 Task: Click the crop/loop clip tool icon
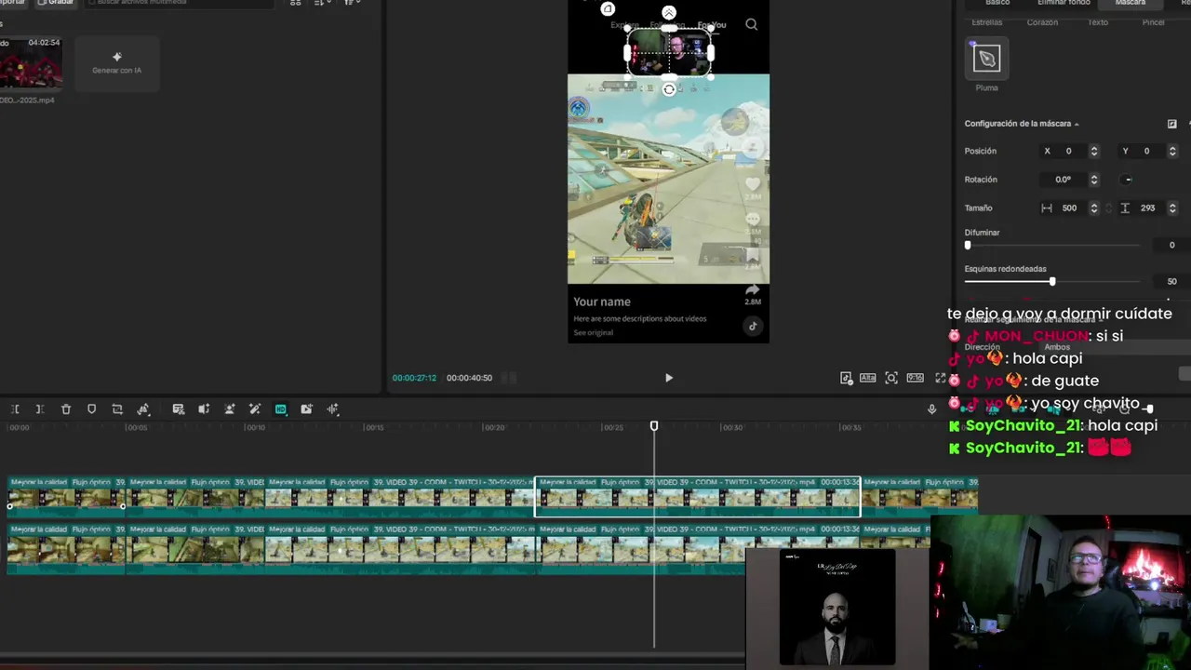[117, 409]
